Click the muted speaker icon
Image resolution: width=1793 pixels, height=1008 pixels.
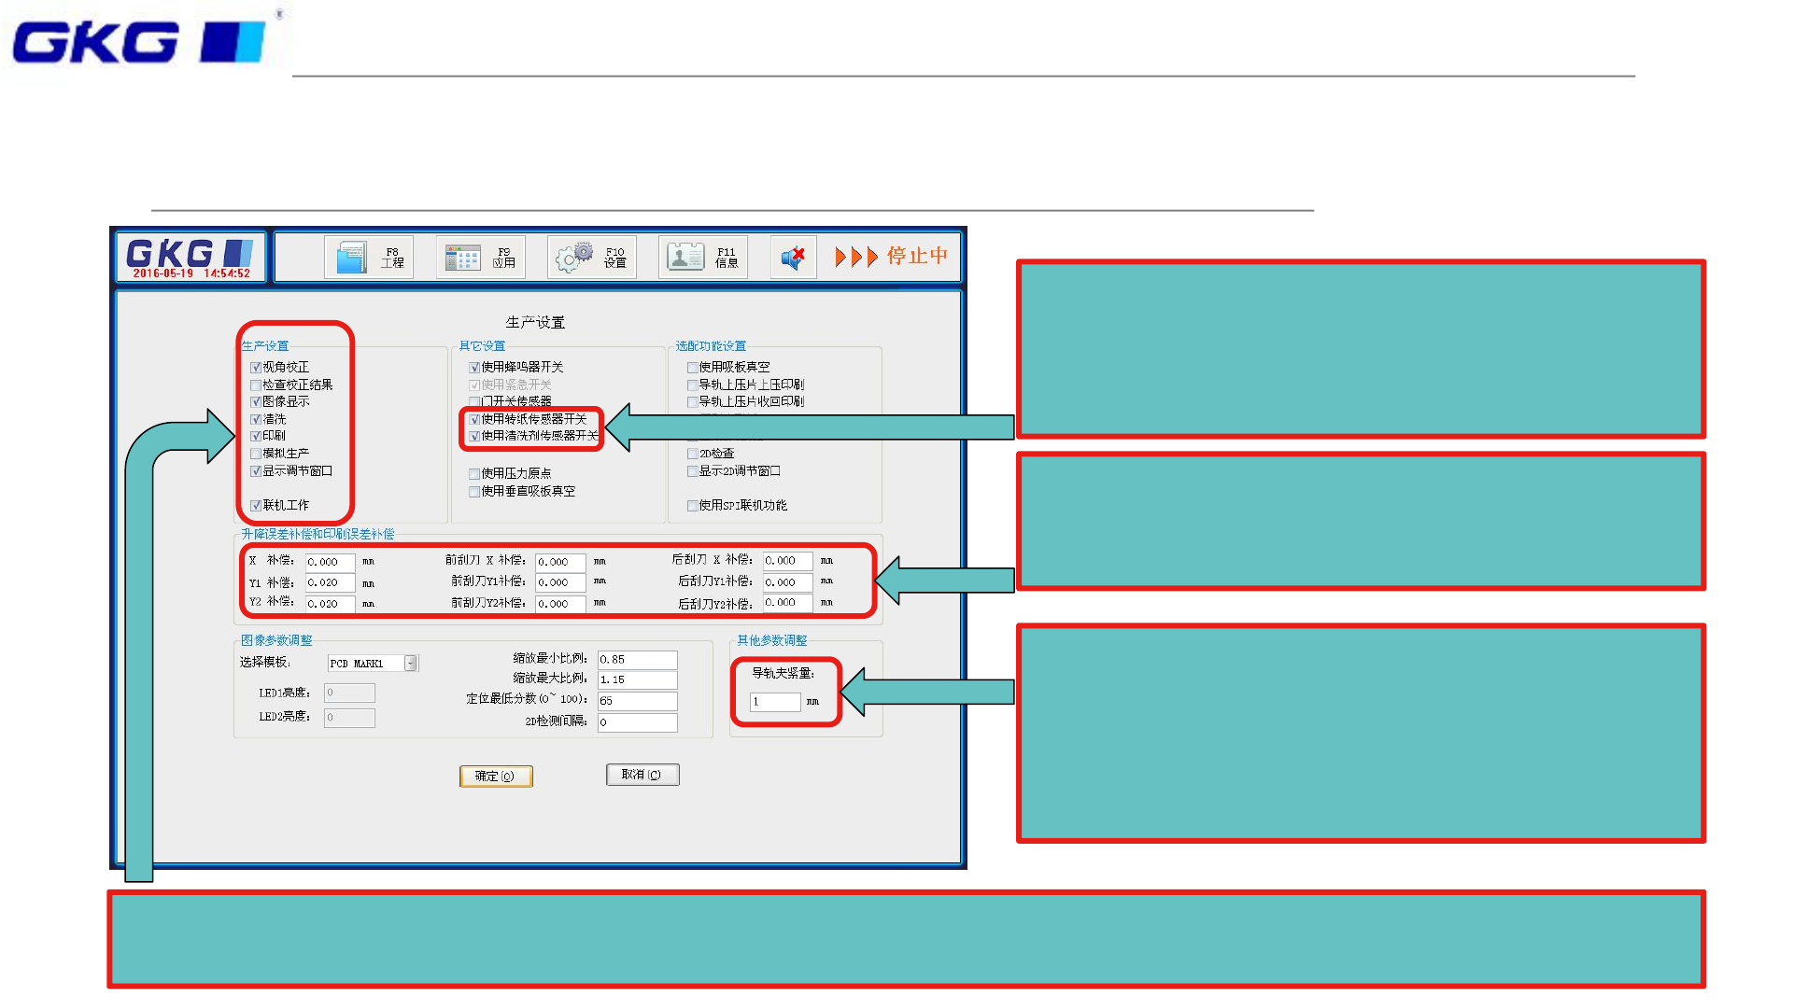coord(793,258)
